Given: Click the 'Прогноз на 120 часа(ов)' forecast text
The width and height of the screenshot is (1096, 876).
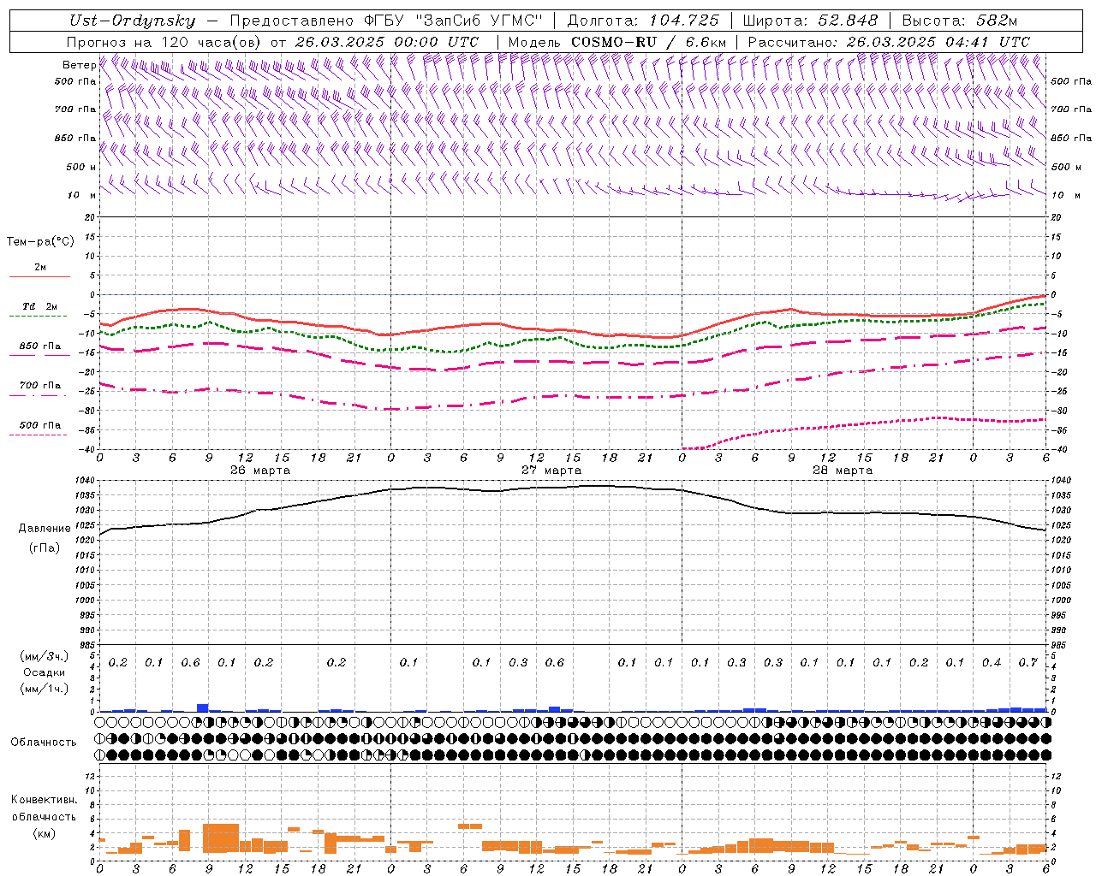Looking at the screenshot, I should pos(165,42).
